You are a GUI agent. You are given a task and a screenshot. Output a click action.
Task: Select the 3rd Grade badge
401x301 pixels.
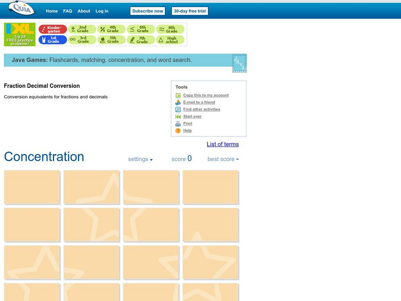pos(82,40)
